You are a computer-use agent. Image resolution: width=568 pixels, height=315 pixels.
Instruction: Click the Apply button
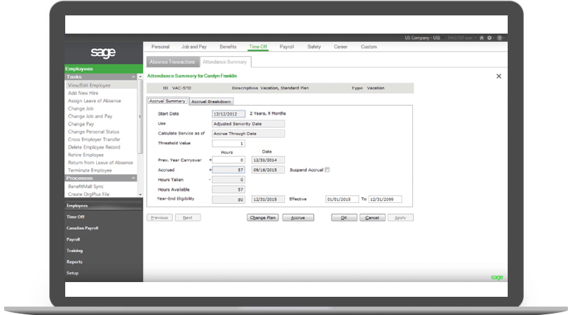point(400,218)
